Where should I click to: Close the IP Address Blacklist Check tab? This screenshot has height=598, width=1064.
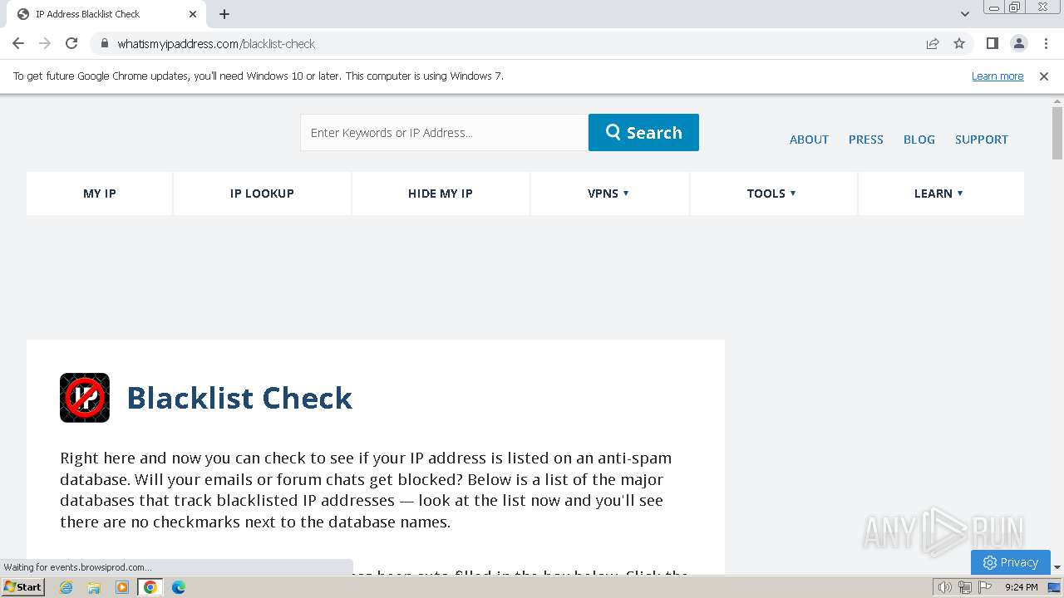coord(193,14)
